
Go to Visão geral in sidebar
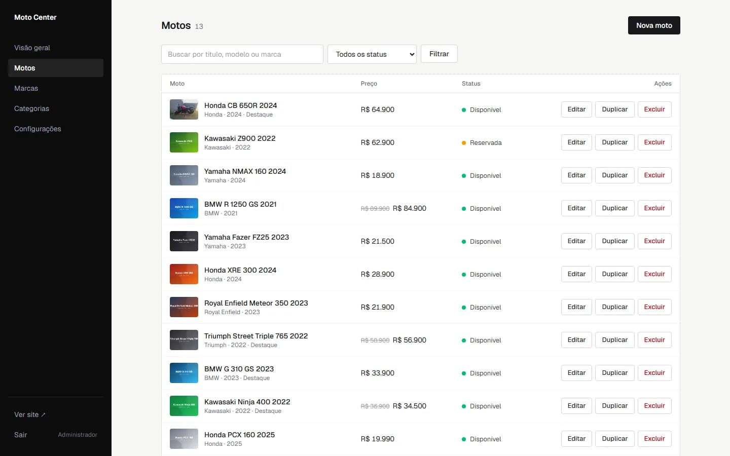(56, 48)
